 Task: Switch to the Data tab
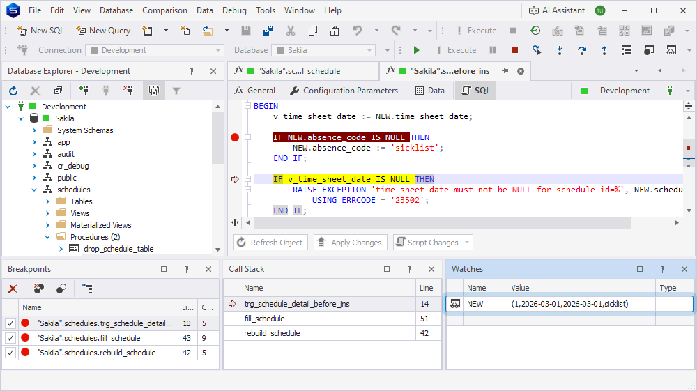point(429,91)
